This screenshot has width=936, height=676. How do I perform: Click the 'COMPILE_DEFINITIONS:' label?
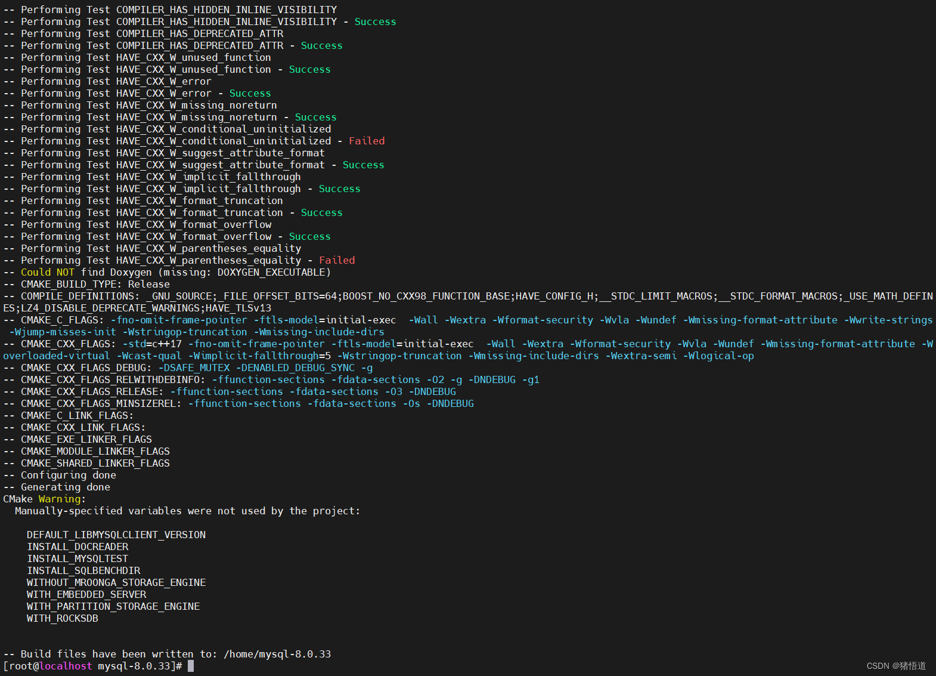click(80, 296)
